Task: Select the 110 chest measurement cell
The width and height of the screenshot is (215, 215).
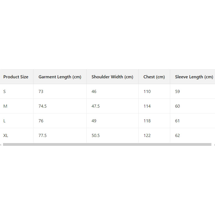Action: (147, 92)
